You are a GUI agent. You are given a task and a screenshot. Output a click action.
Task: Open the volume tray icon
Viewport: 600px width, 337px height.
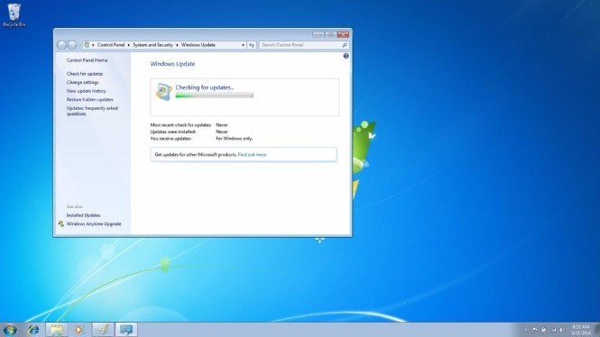[x=562, y=330]
